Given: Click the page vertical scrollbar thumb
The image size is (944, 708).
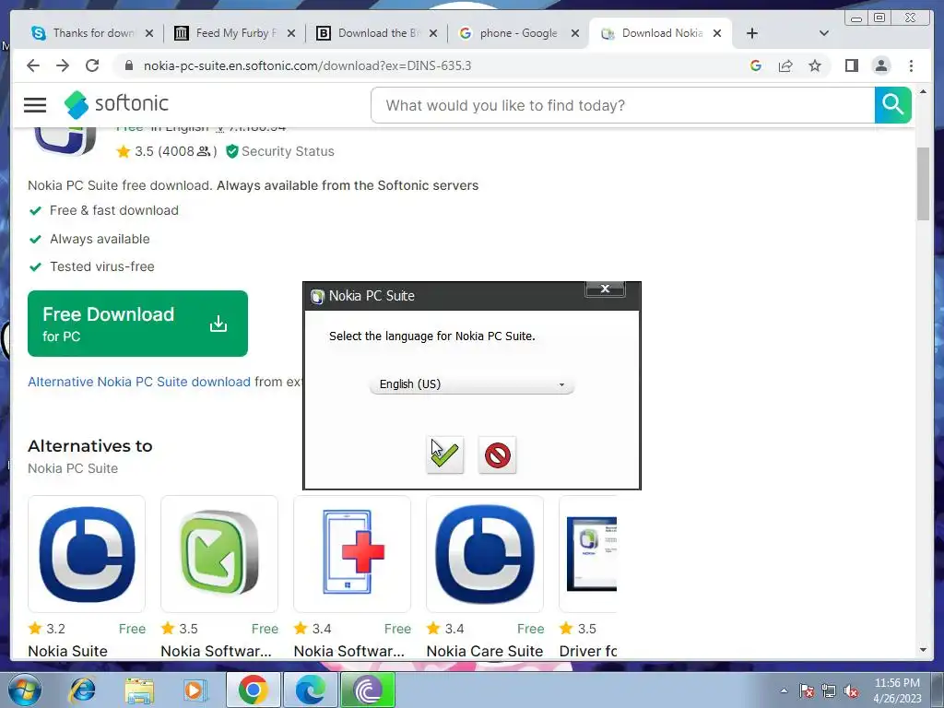Looking at the screenshot, I should tap(923, 183).
